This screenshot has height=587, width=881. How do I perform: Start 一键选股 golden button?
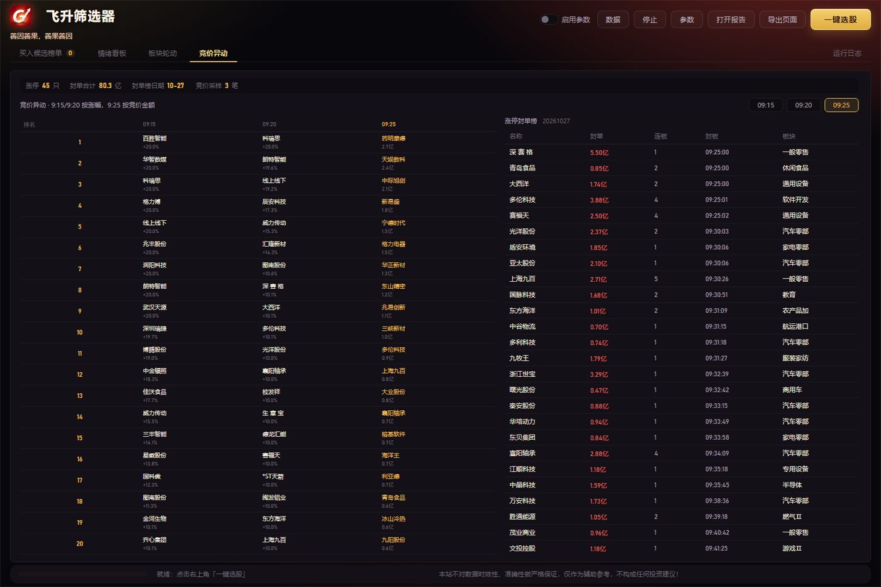841,20
